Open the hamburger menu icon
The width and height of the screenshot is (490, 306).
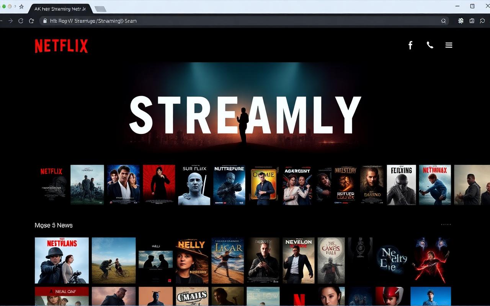449,45
